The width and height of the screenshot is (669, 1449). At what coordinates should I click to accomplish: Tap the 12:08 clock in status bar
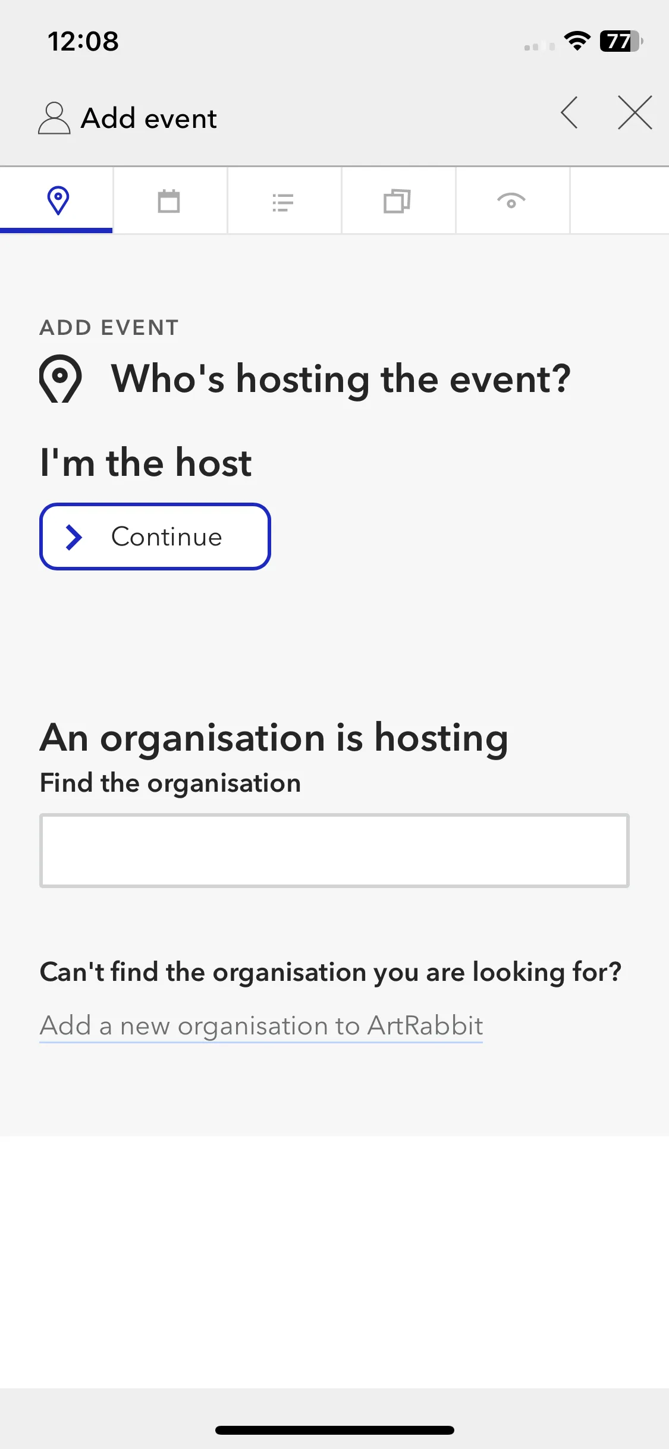click(83, 42)
